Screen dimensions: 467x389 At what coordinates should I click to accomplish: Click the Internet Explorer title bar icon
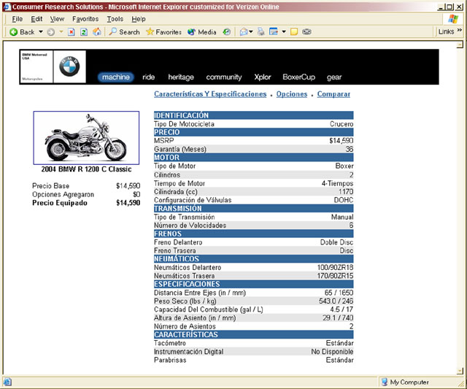(x=7, y=7)
